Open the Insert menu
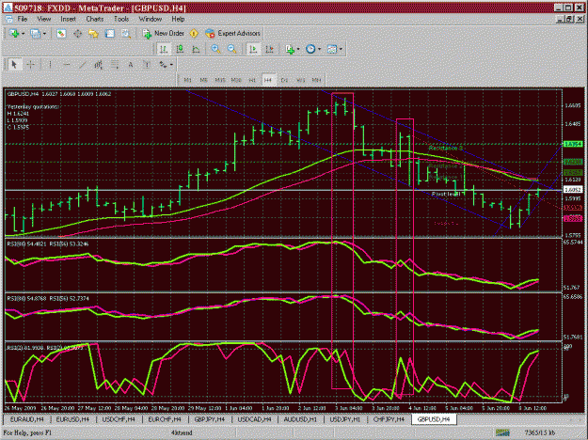Image resolution: width=588 pixels, height=440 pixels. pyautogui.click(x=68, y=19)
